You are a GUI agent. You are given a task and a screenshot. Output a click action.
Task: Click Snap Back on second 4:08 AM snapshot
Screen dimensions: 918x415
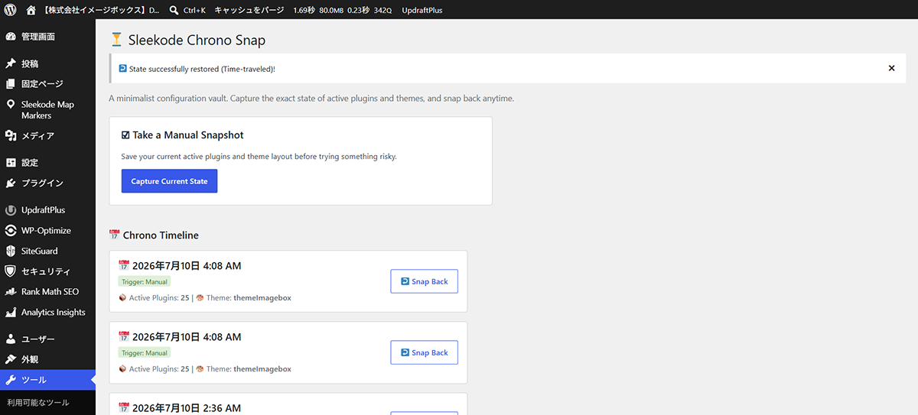point(424,352)
